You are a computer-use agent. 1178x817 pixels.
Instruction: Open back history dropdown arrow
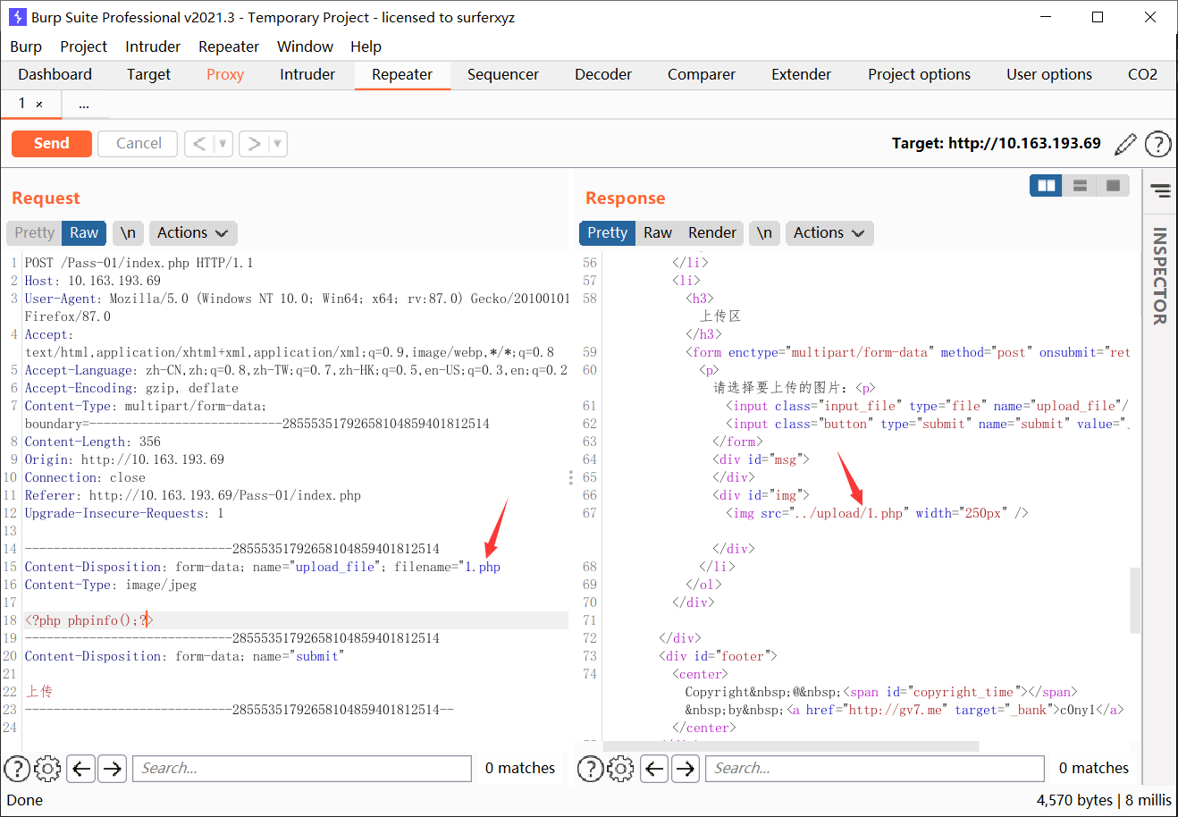click(x=223, y=143)
